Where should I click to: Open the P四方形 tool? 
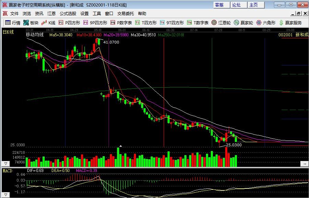pos(69,23)
